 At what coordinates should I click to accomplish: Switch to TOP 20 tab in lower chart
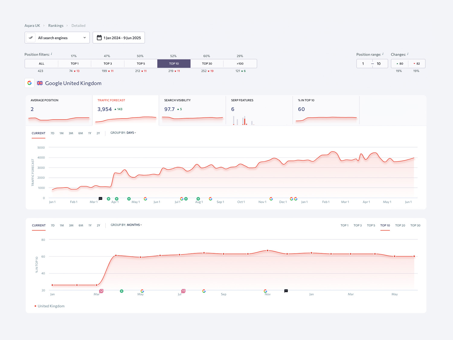[x=400, y=225]
